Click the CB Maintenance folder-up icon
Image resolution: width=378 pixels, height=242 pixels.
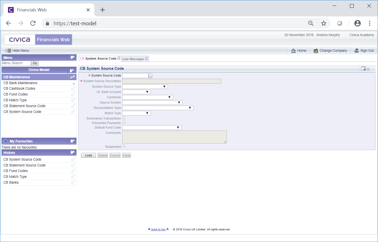pos(72,77)
